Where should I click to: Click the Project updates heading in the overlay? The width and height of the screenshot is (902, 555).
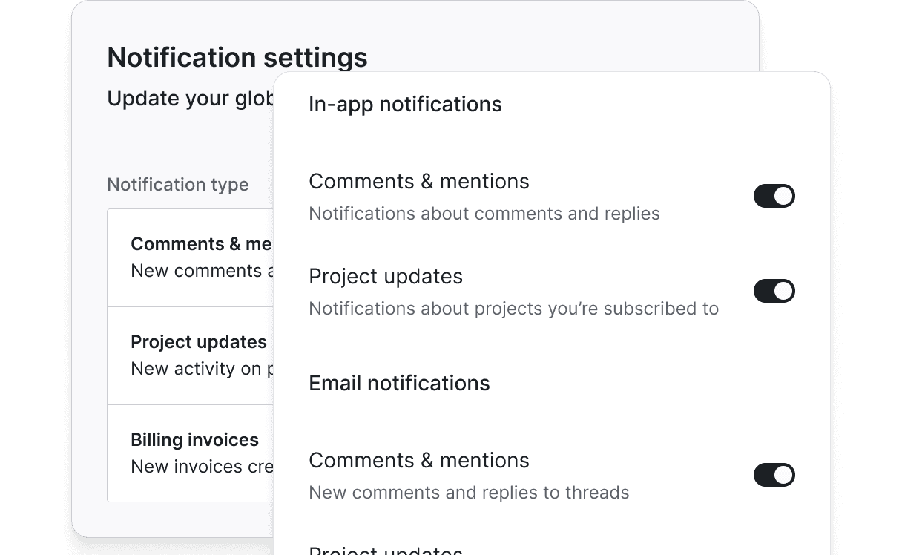click(386, 276)
